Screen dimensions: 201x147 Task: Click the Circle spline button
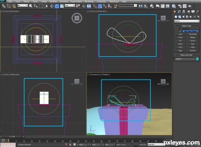click(180, 37)
